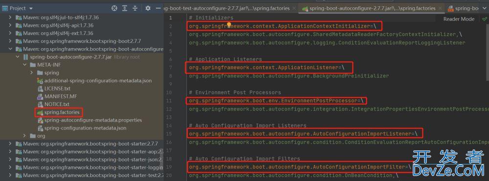Image resolution: width=489 pixels, height=181 pixels.
Task: Click the OnBeanCondition line
Action: 294,176
